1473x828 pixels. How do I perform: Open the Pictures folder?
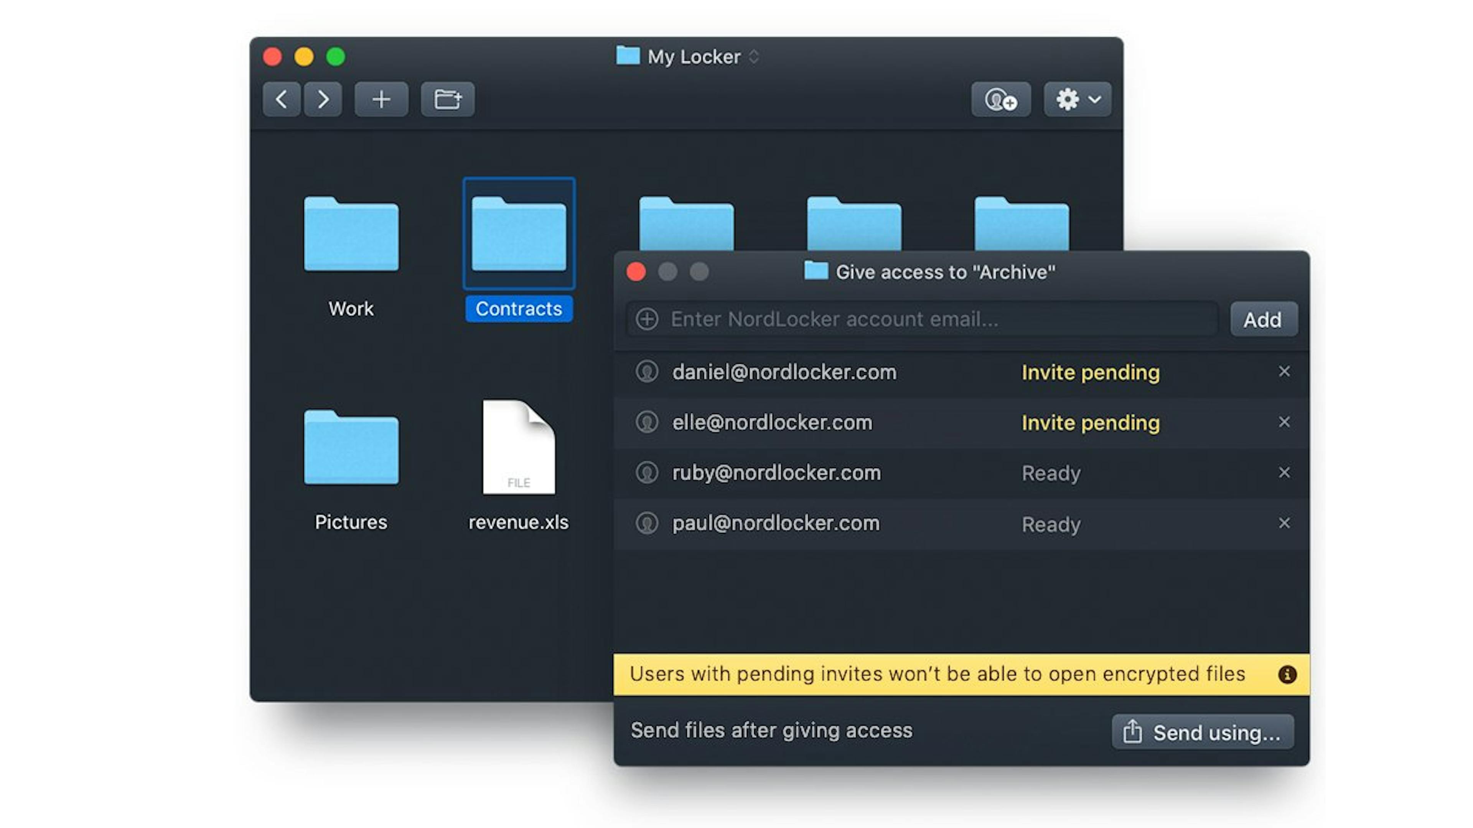tap(351, 447)
